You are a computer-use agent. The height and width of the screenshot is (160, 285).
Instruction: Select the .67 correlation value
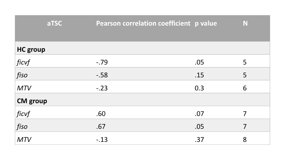point(101,127)
